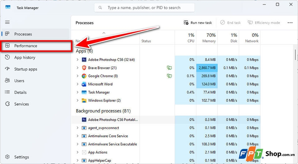
Task: Click the App history clock icon
Action: 7,57
